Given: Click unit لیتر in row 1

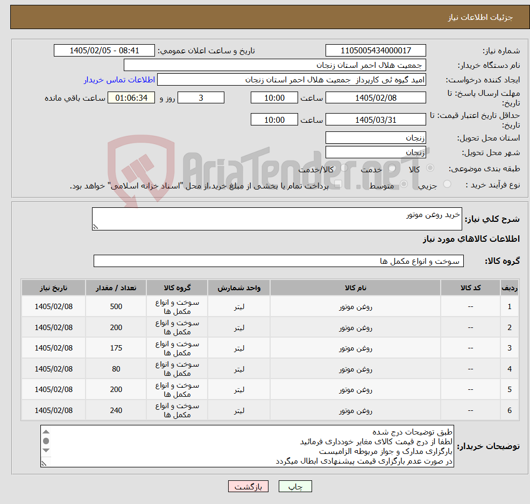Looking at the screenshot, I should point(239,306).
